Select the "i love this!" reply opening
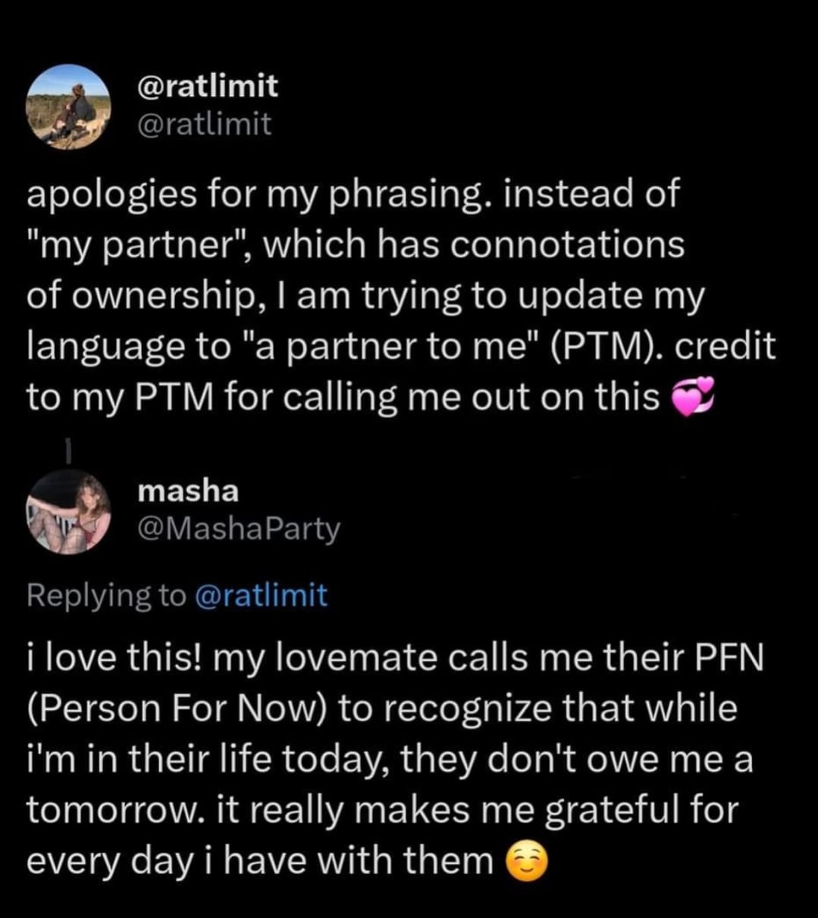The image size is (818, 918). 113,655
